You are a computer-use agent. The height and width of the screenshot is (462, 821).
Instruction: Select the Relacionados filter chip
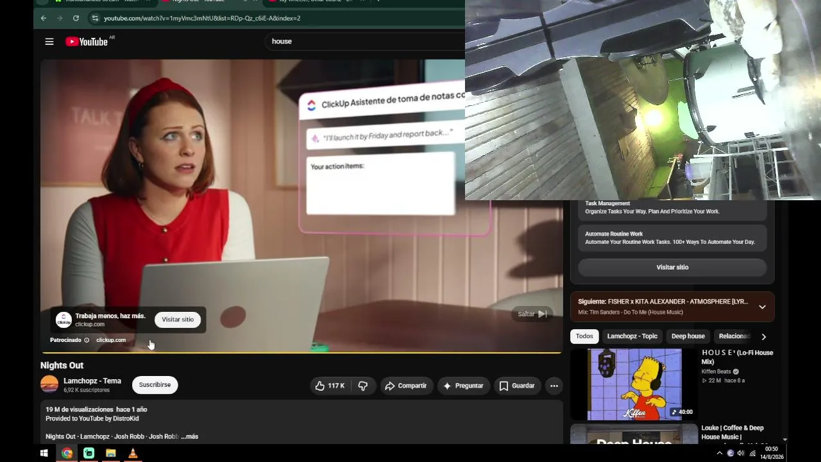pos(734,336)
